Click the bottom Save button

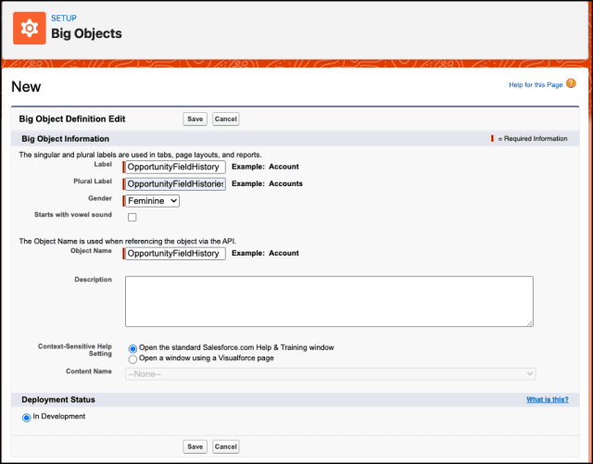click(195, 445)
